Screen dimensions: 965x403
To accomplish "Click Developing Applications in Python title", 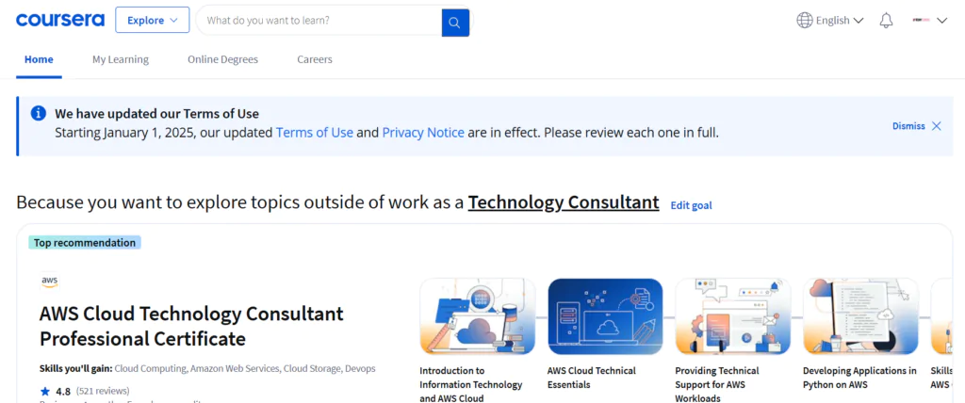I will pos(859,378).
